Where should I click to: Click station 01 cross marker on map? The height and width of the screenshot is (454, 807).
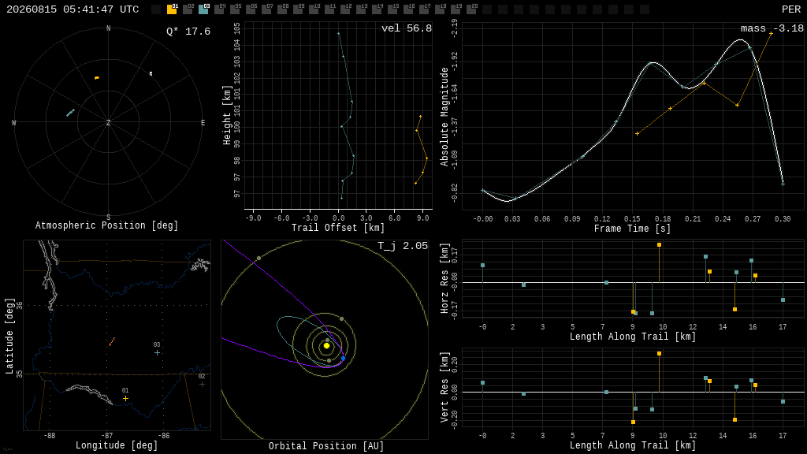pos(125,398)
